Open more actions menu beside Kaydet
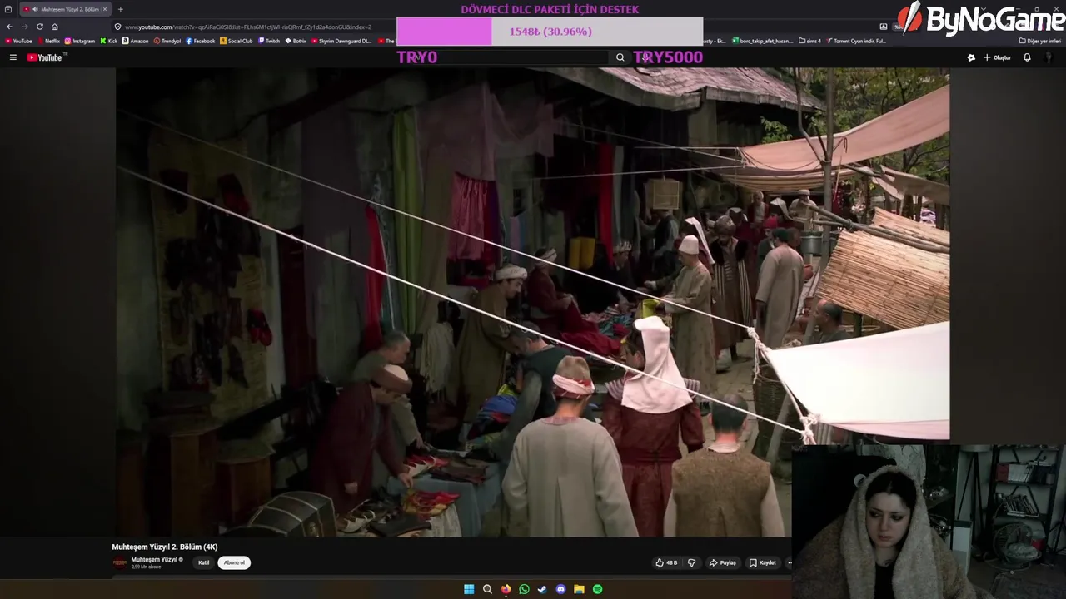This screenshot has height=599, width=1066. click(790, 562)
